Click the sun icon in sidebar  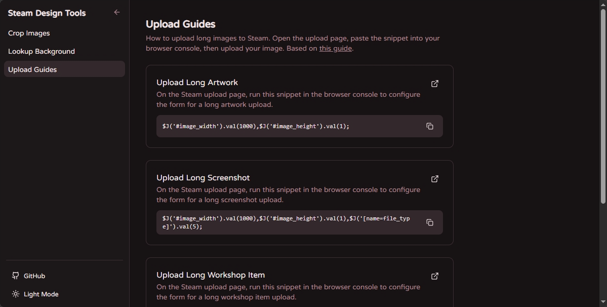[x=16, y=294]
